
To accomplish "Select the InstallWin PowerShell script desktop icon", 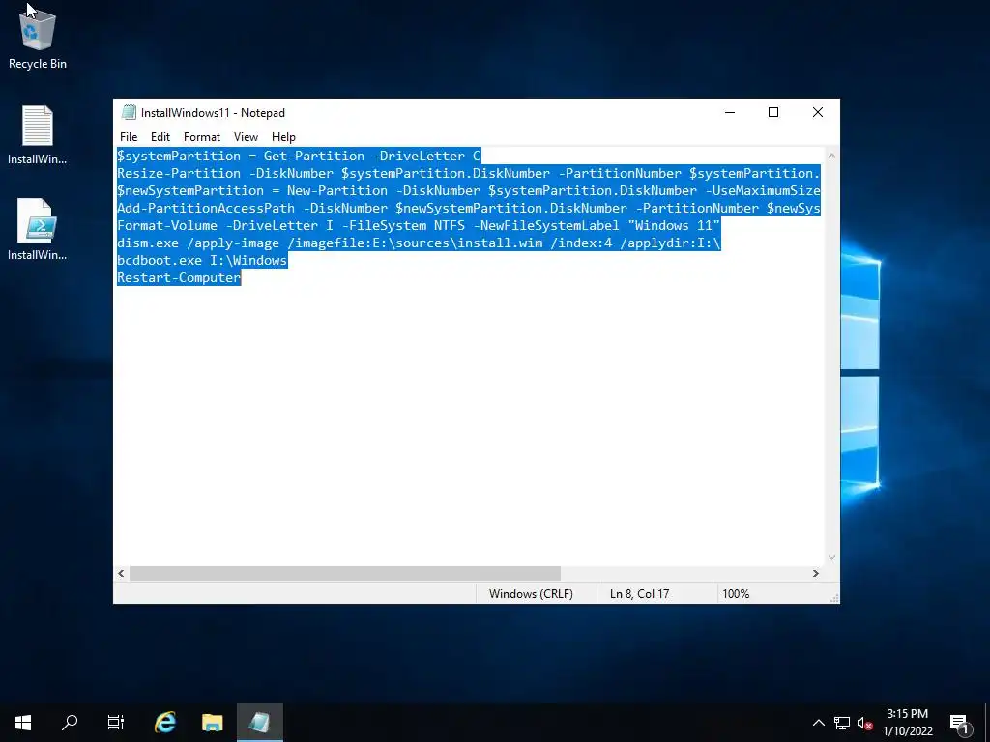I will click(38, 229).
